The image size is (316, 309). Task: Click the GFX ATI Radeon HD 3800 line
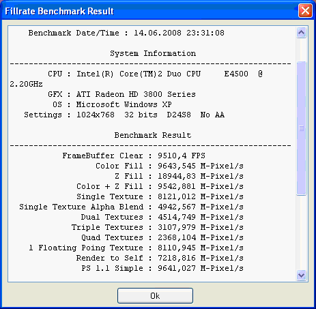(121, 95)
